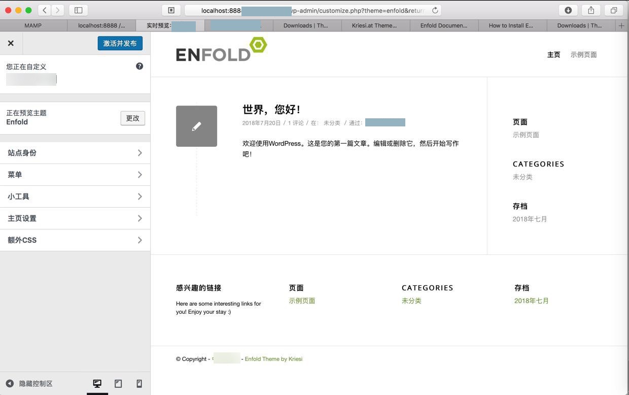Switch to the Kriesi.at Theme tab

pyautogui.click(x=375, y=25)
